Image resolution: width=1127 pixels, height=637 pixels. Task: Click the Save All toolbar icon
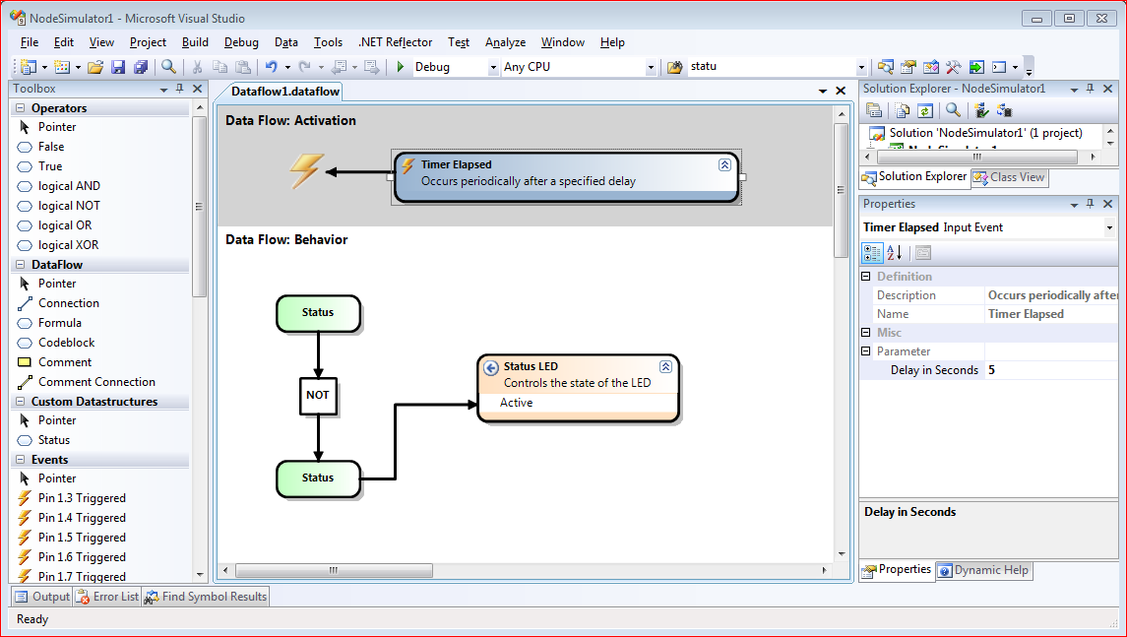(x=140, y=67)
